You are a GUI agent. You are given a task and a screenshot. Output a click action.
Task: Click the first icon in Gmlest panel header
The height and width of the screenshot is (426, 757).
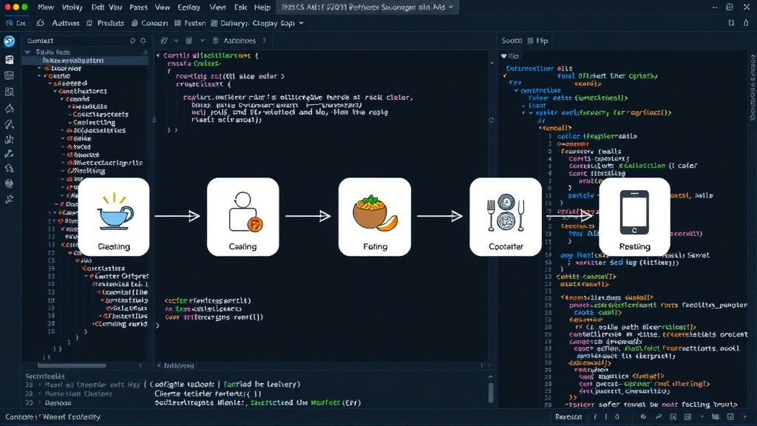pyautogui.click(x=132, y=41)
